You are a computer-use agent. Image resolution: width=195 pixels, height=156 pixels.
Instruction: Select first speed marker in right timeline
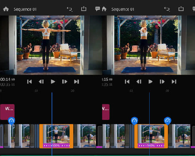click(134, 121)
